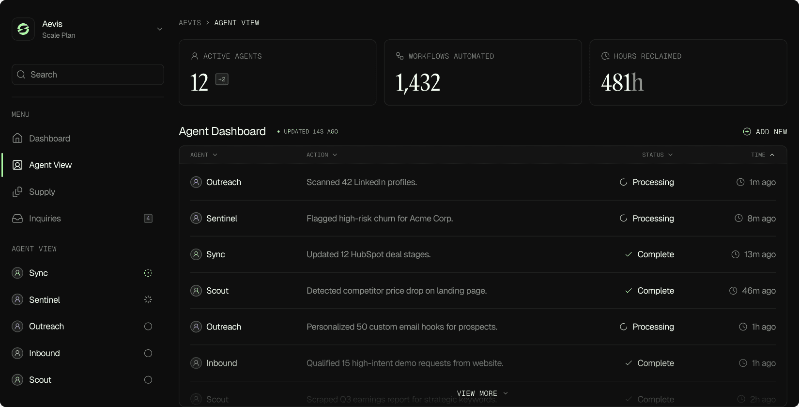The image size is (799, 407).
Task: Click the Sentinel avatar in table
Action: coord(196,219)
